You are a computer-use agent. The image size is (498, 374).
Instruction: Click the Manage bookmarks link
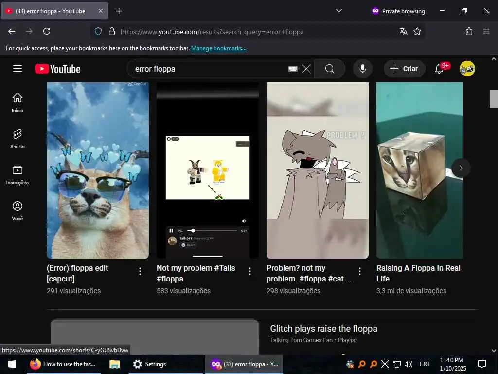tap(218, 48)
